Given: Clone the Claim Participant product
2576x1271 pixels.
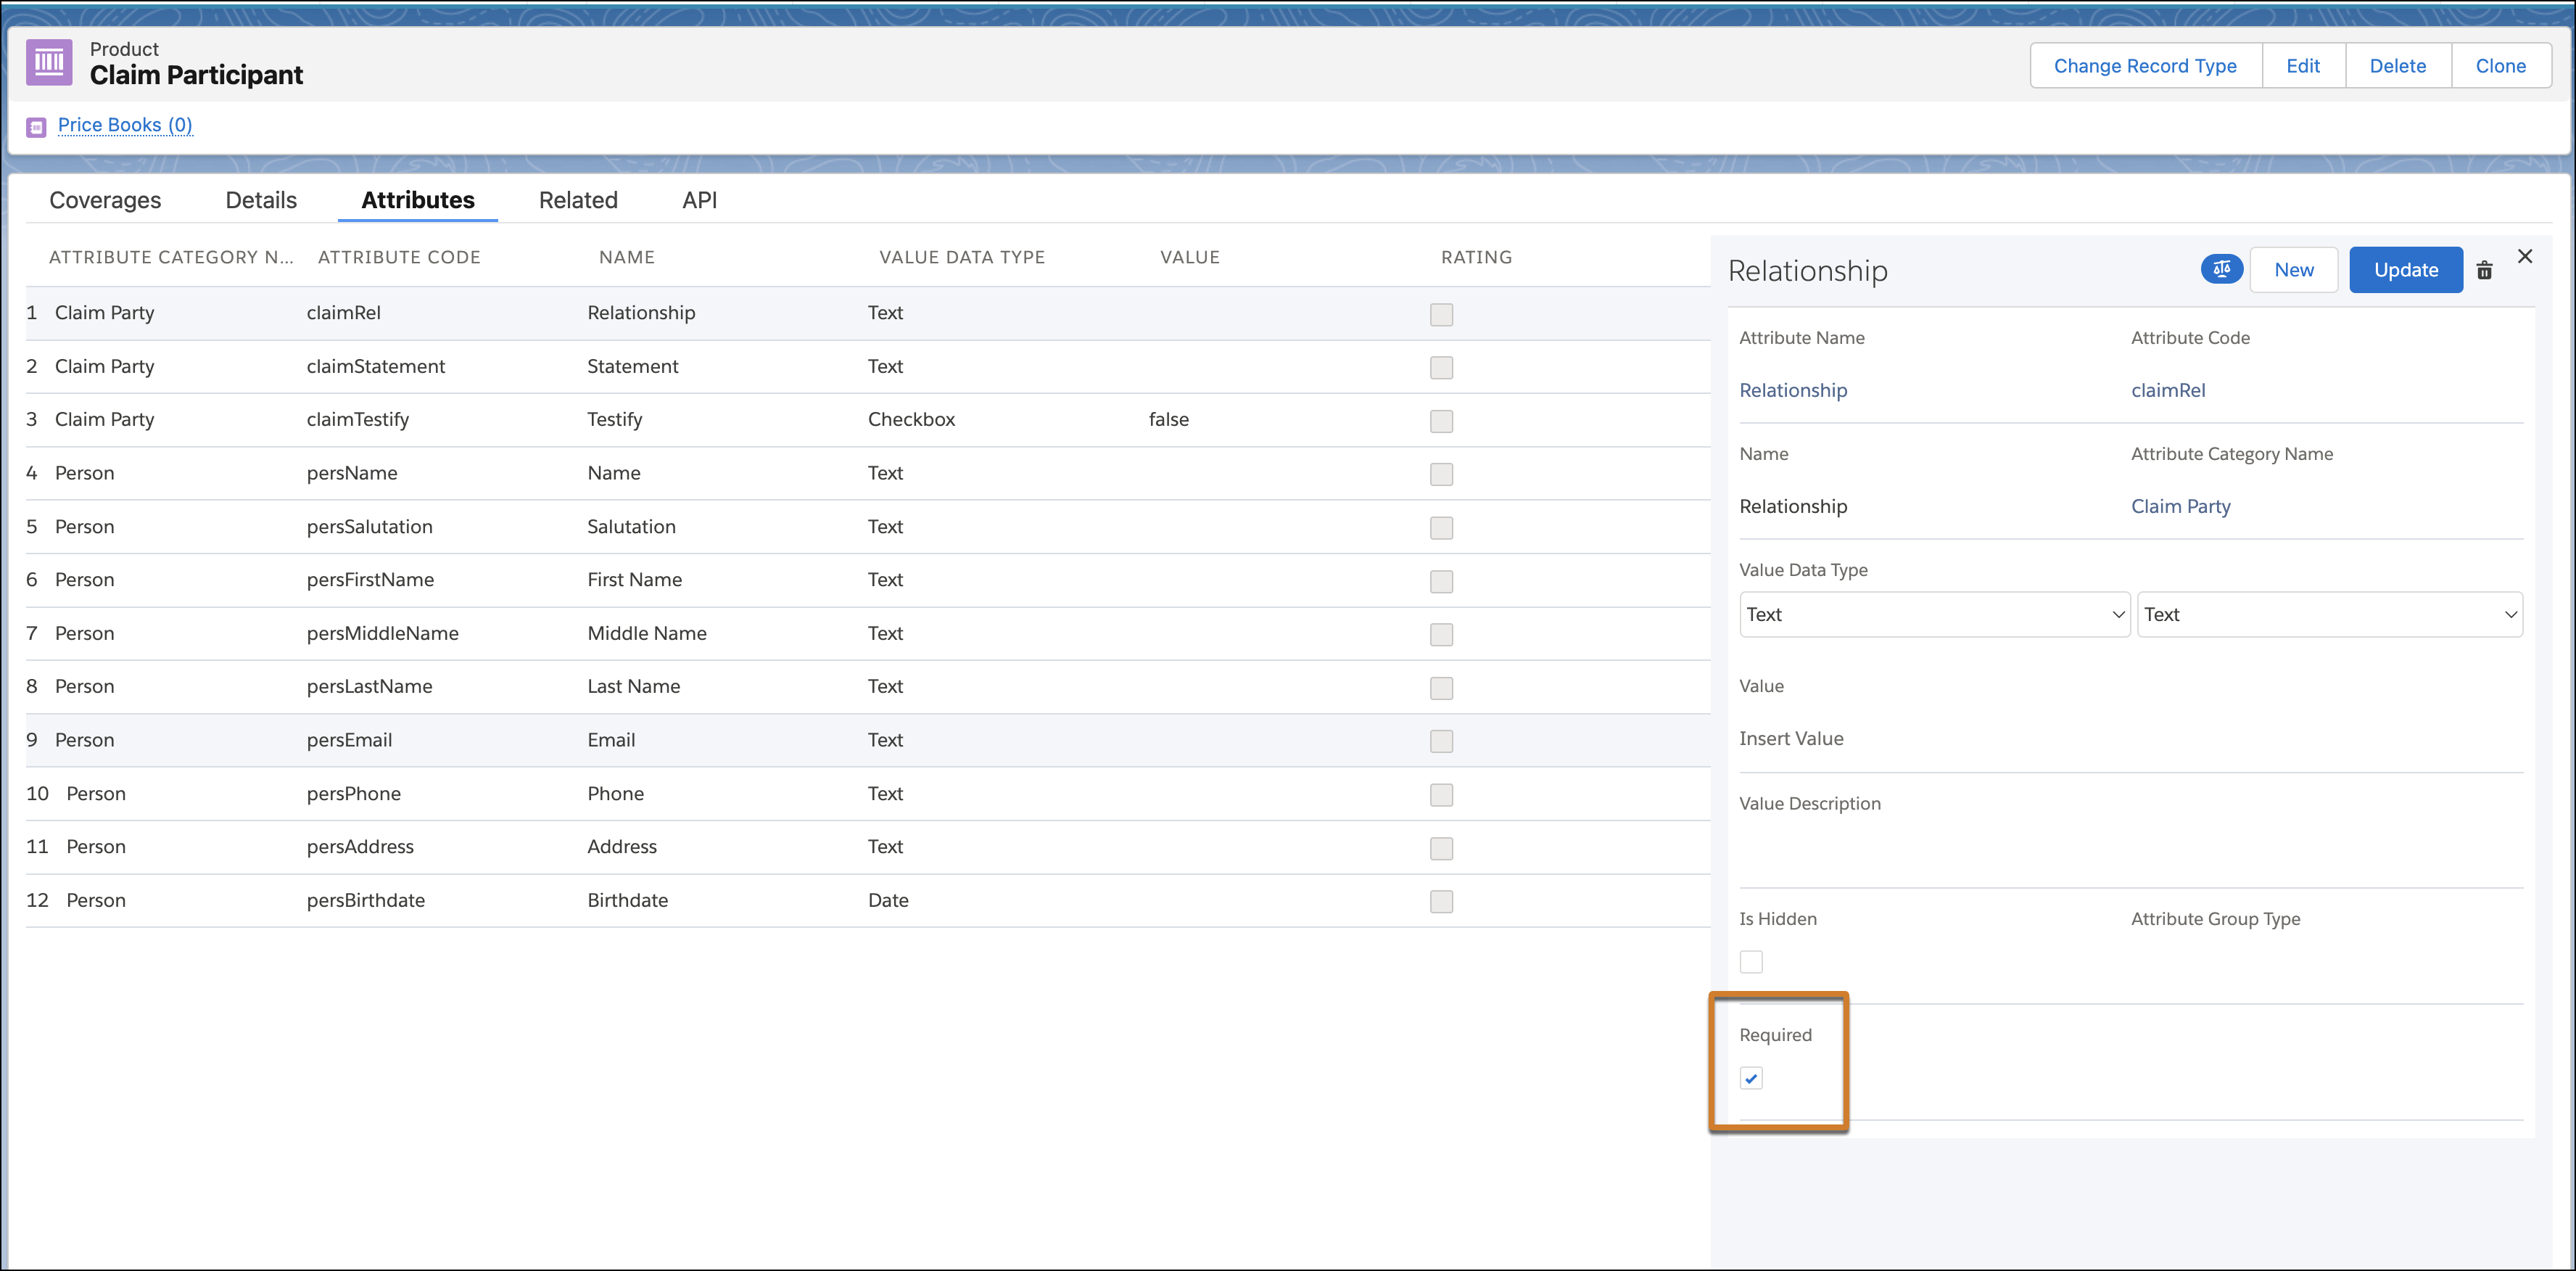Looking at the screenshot, I should tap(2501, 66).
